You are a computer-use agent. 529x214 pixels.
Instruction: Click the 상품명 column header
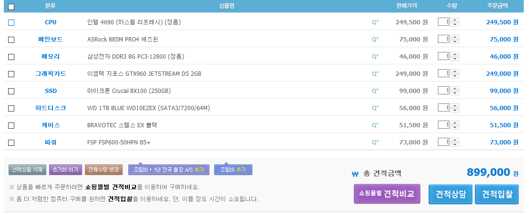227,6
